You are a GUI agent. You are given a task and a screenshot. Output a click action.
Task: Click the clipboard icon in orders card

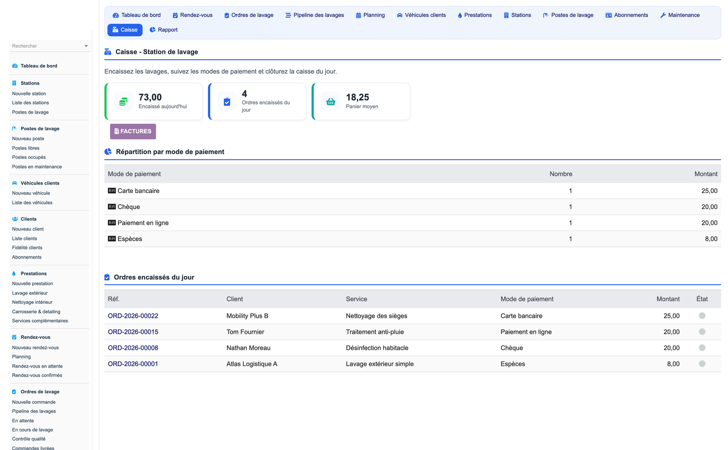[x=227, y=102]
